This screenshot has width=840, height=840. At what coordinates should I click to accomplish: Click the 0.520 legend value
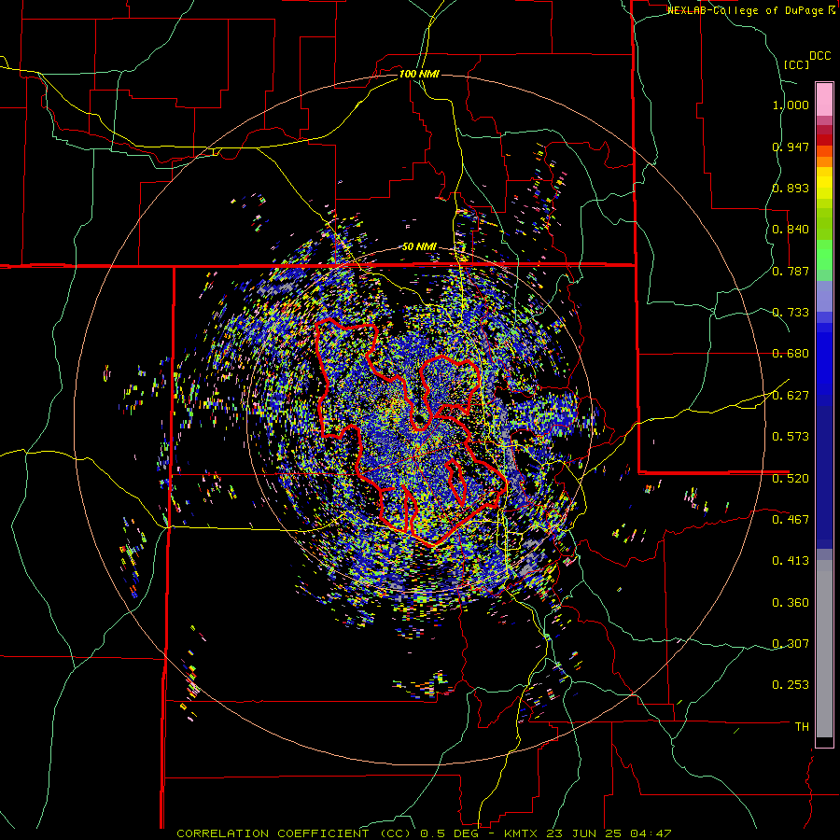coord(791,479)
